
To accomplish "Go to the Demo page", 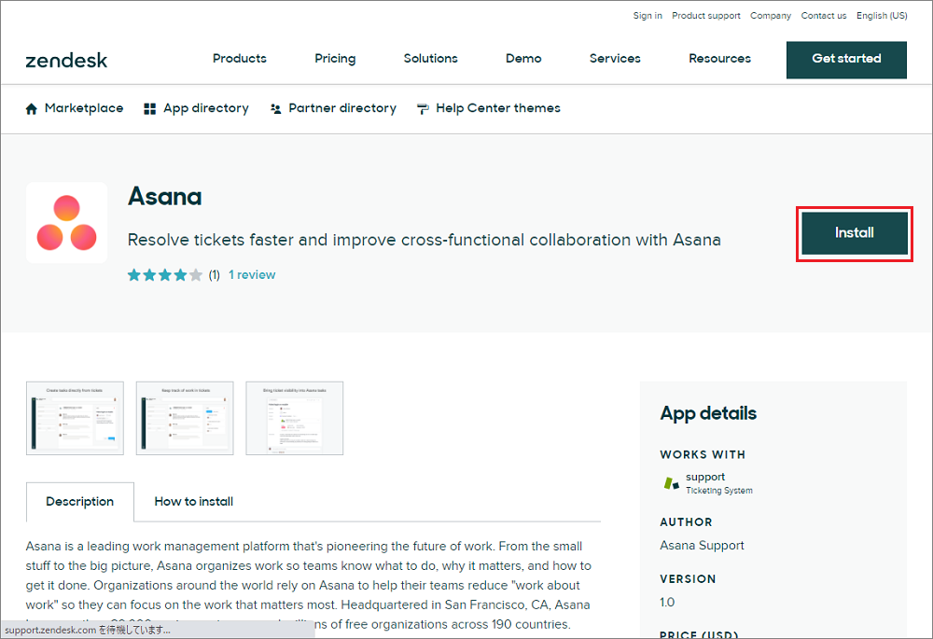I will tap(523, 59).
